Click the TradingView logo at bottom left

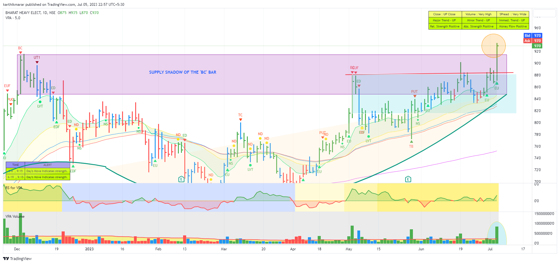coord(17,259)
